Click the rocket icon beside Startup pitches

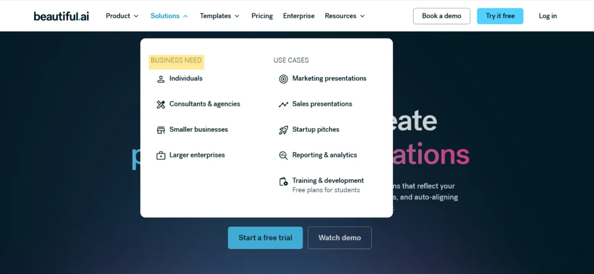point(283,130)
